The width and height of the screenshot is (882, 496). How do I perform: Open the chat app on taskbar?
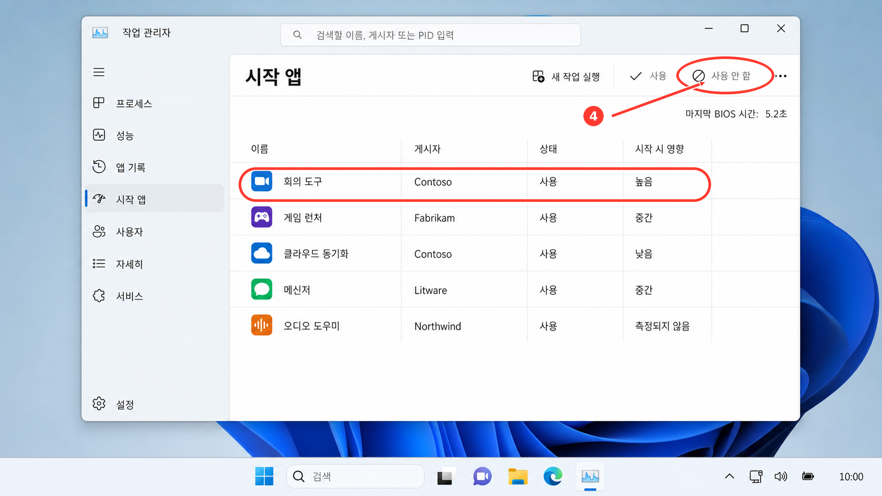coord(482,476)
